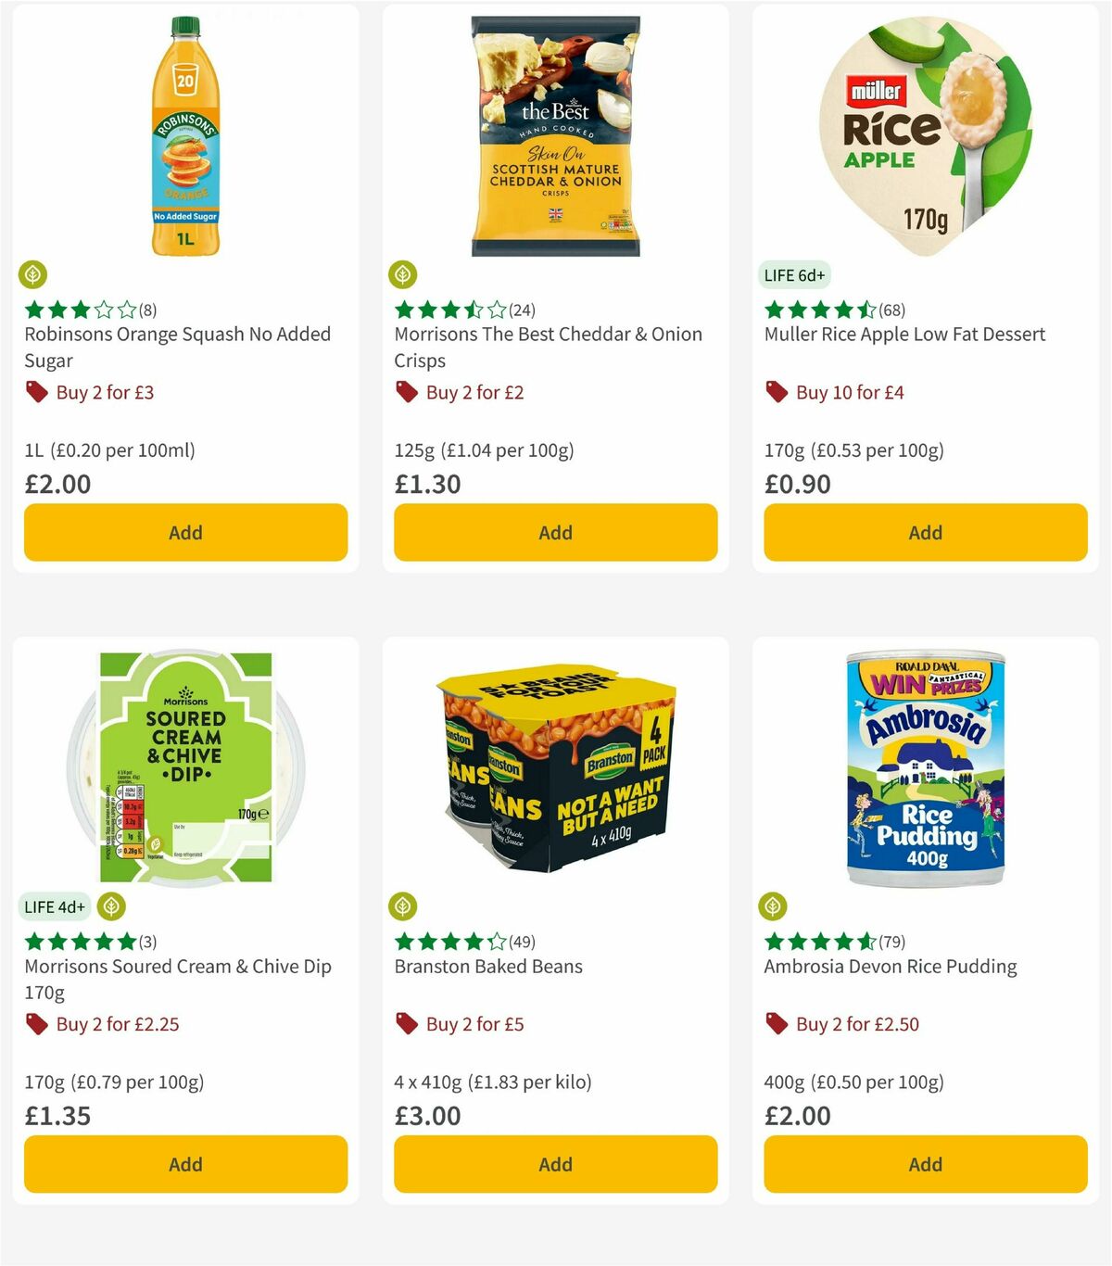Add Branston Baked Beans to the basket

[554, 1164]
